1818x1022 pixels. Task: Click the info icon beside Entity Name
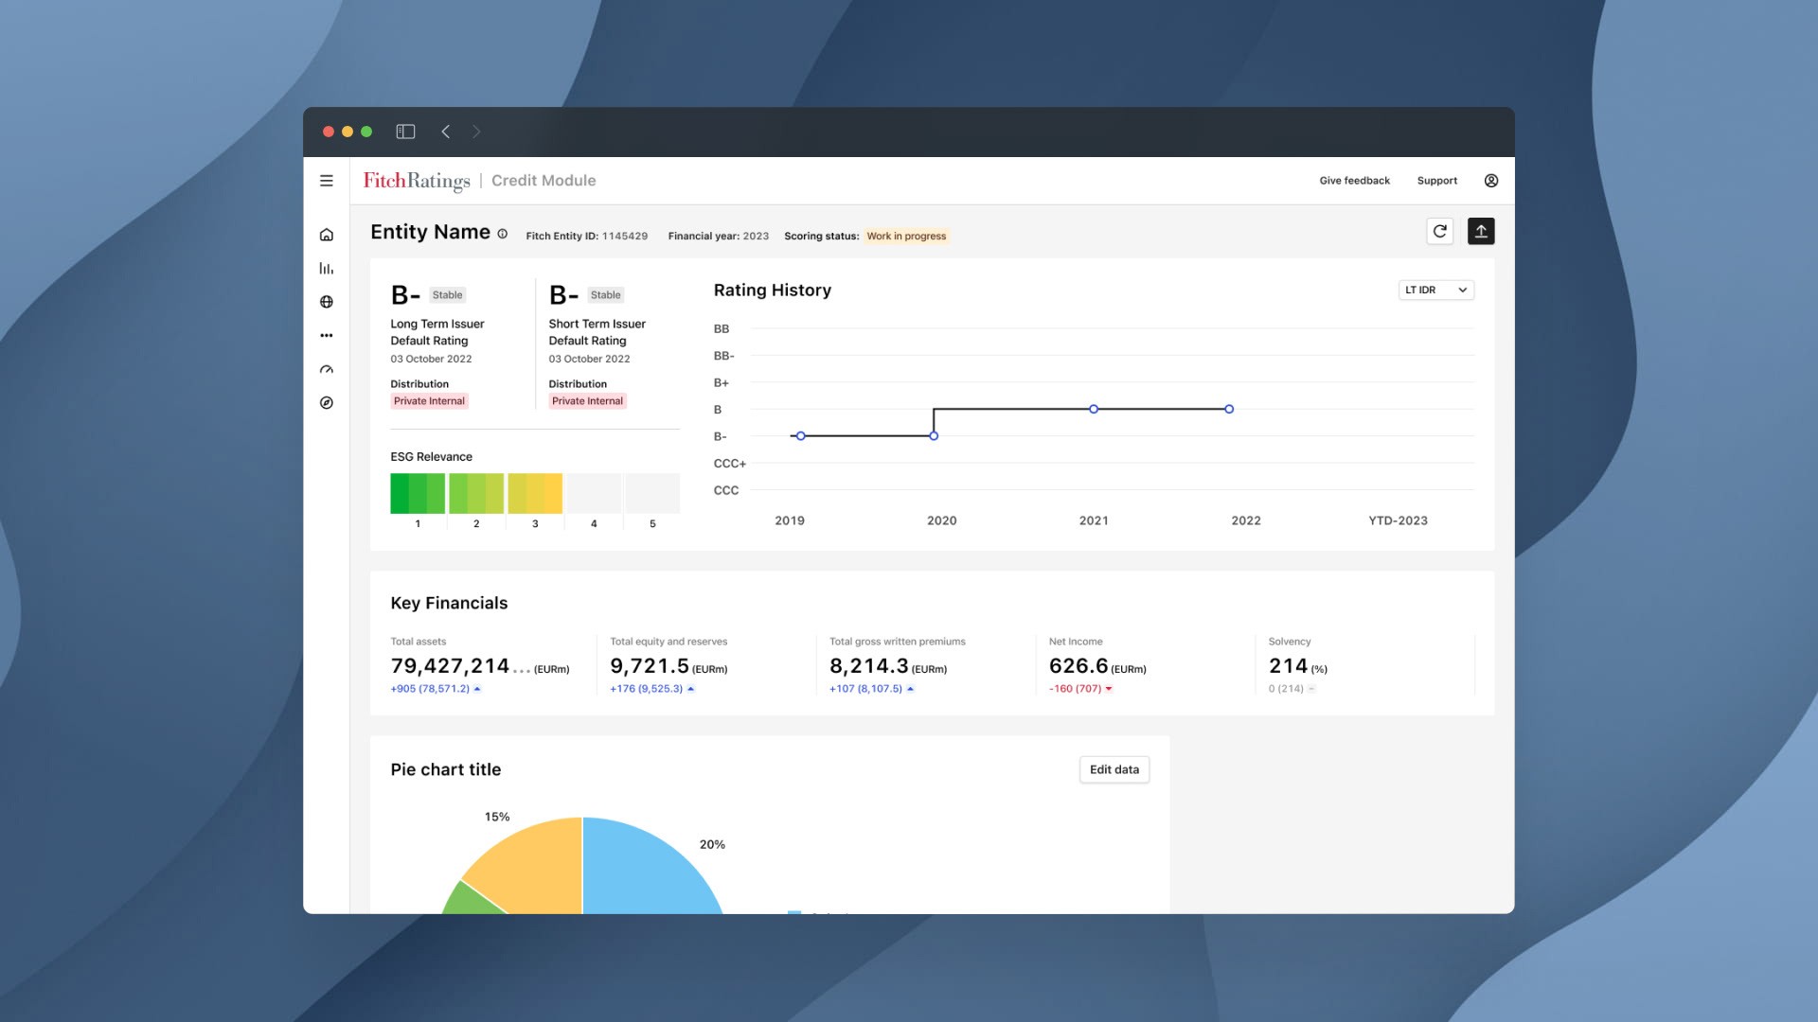click(503, 234)
